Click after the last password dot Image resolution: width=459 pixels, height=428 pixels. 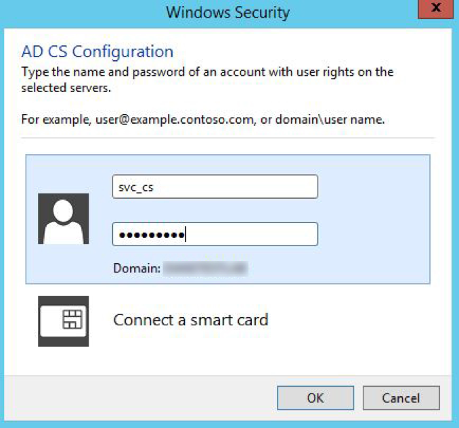193,234
